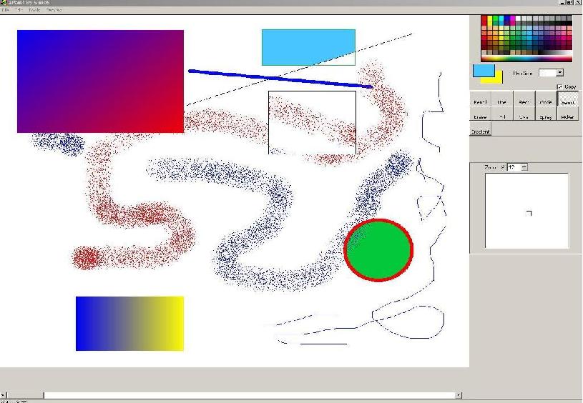Switch to the Erase tool

480,116
